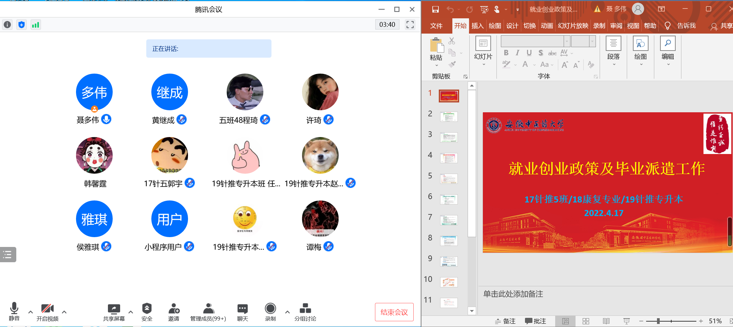
Task: Open Manage Members (管理成员) panel
Action: 208,312
